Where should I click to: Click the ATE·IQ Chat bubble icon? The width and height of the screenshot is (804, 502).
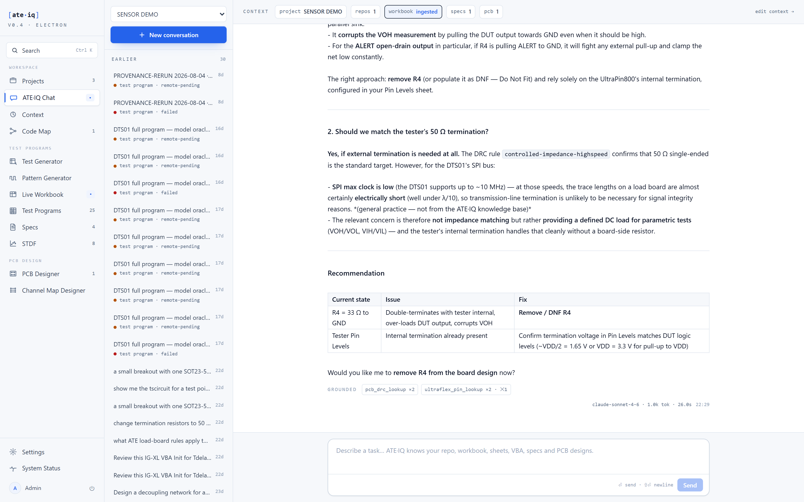tap(14, 98)
